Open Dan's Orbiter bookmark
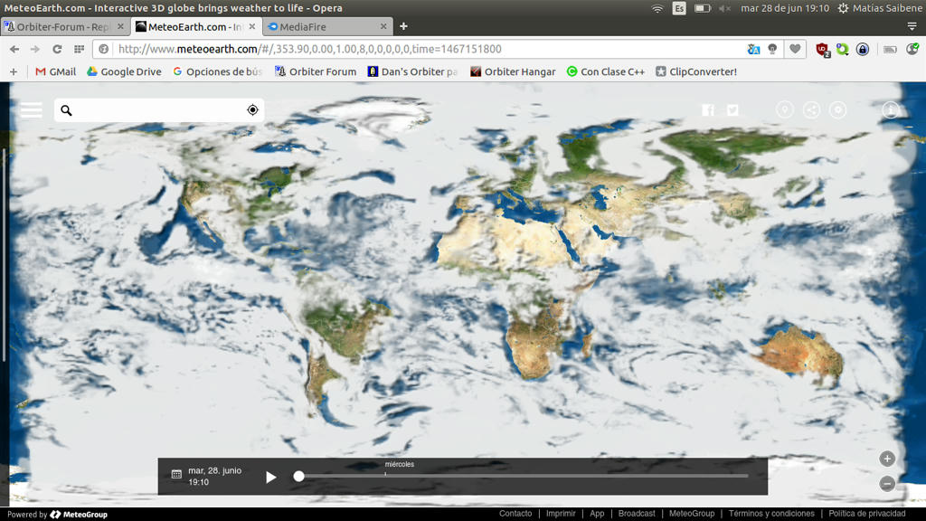 point(412,71)
